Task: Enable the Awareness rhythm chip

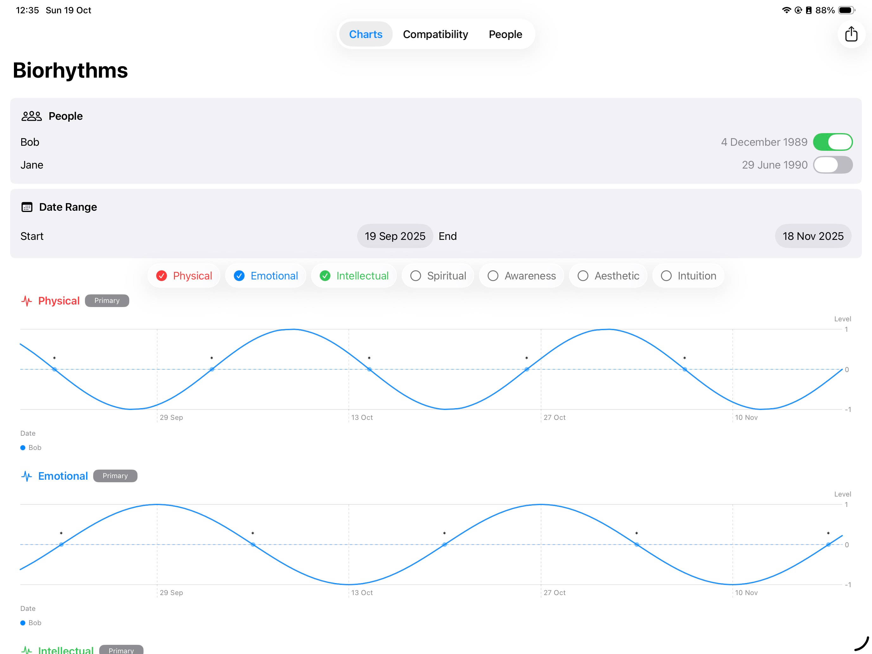Action: point(521,276)
